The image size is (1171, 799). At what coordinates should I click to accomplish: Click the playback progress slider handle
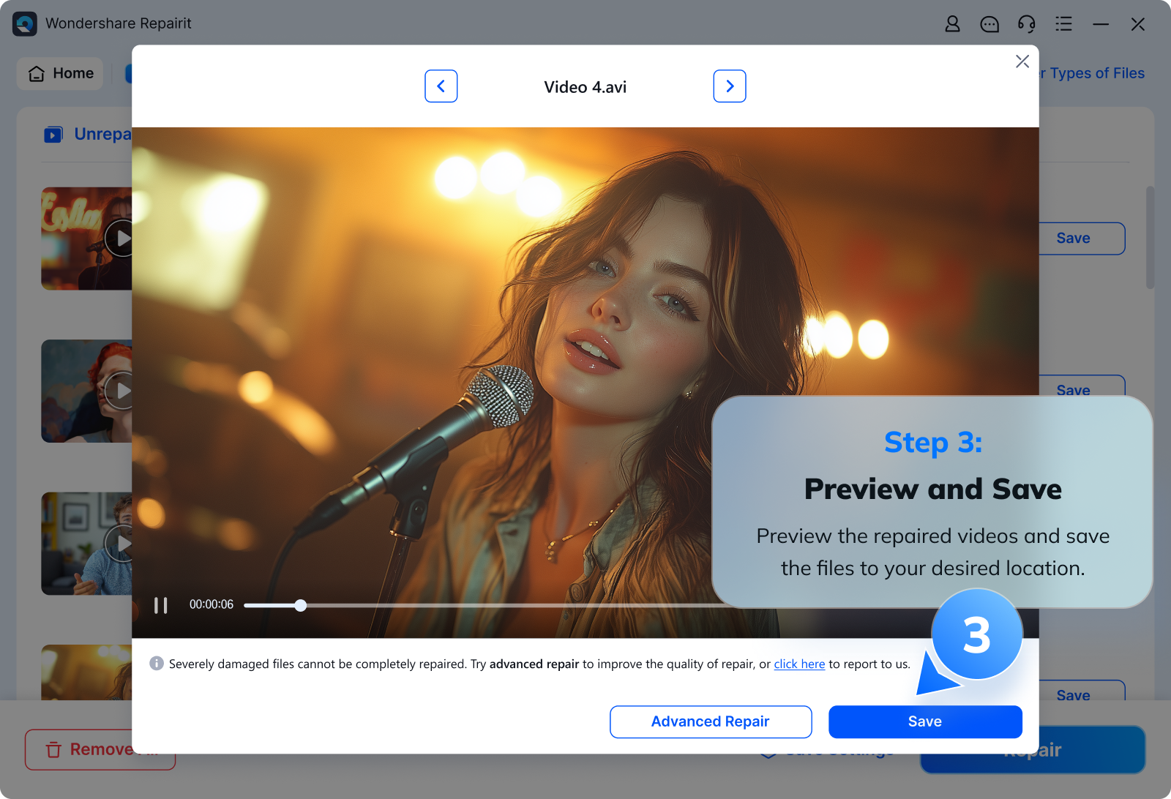(301, 605)
